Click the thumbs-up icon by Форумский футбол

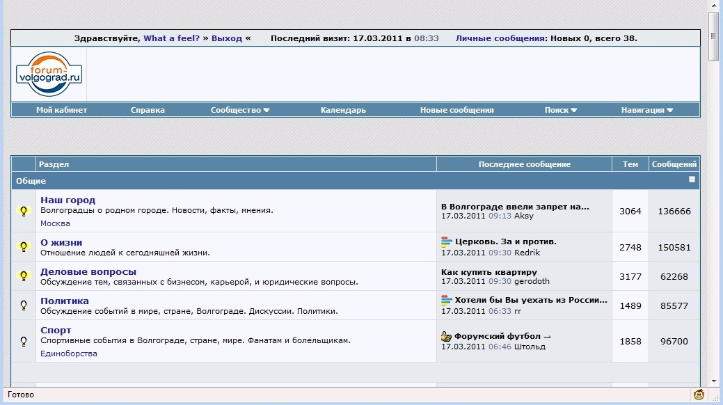tap(447, 336)
